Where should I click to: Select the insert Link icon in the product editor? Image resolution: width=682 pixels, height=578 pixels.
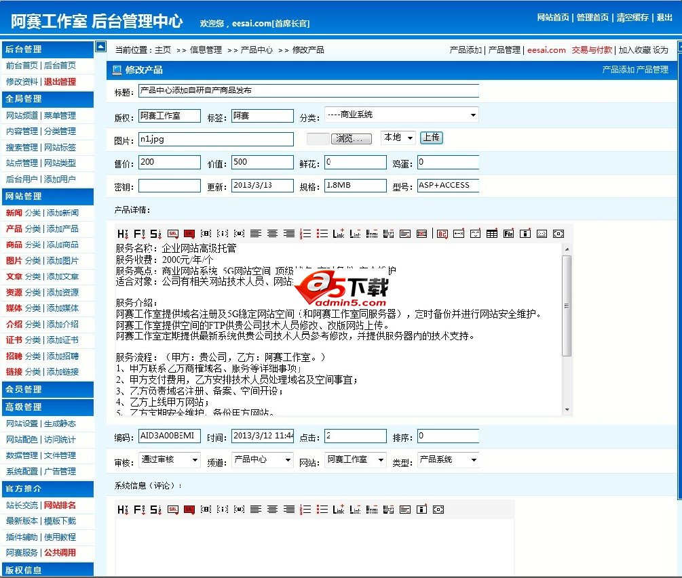(339, 233)
